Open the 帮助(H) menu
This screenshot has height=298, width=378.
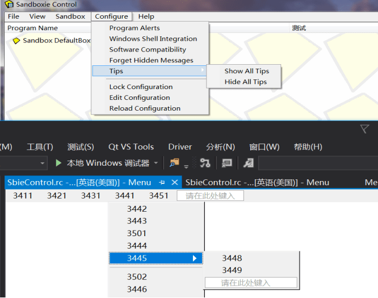(x=308, y=147)
